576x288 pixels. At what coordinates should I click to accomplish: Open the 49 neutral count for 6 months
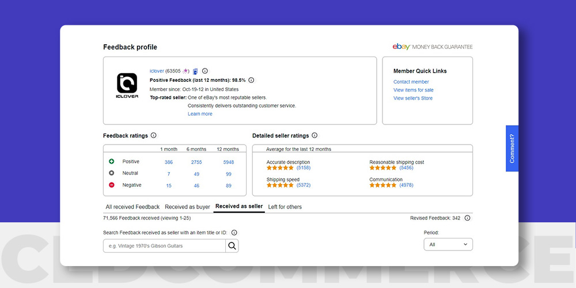196,174
